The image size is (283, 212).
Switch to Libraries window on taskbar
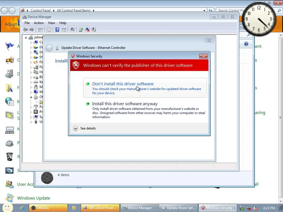tap(48, 208)
